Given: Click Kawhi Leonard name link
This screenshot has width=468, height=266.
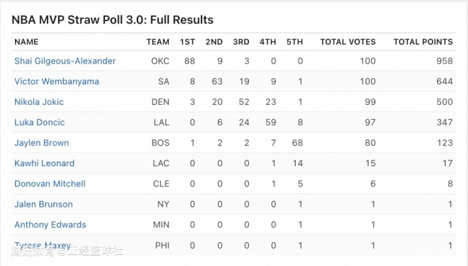Looking at the screenshot, I should (44, 164).
